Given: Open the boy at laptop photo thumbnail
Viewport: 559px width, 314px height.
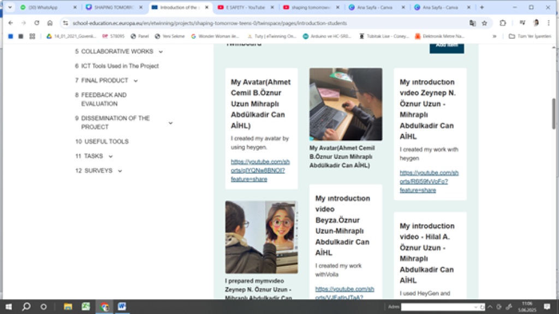Looking at the screenshot, I should pos(346,104).
